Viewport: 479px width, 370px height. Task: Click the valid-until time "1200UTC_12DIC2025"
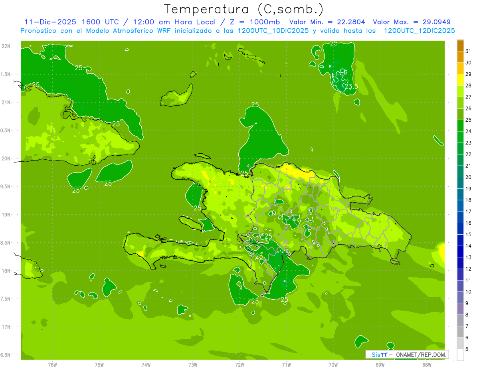click(419, 31)
